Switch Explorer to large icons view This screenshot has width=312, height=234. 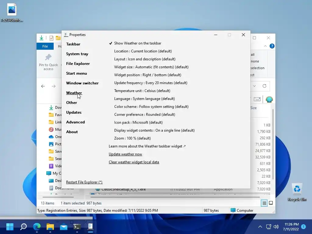click(x=271, y=203)
